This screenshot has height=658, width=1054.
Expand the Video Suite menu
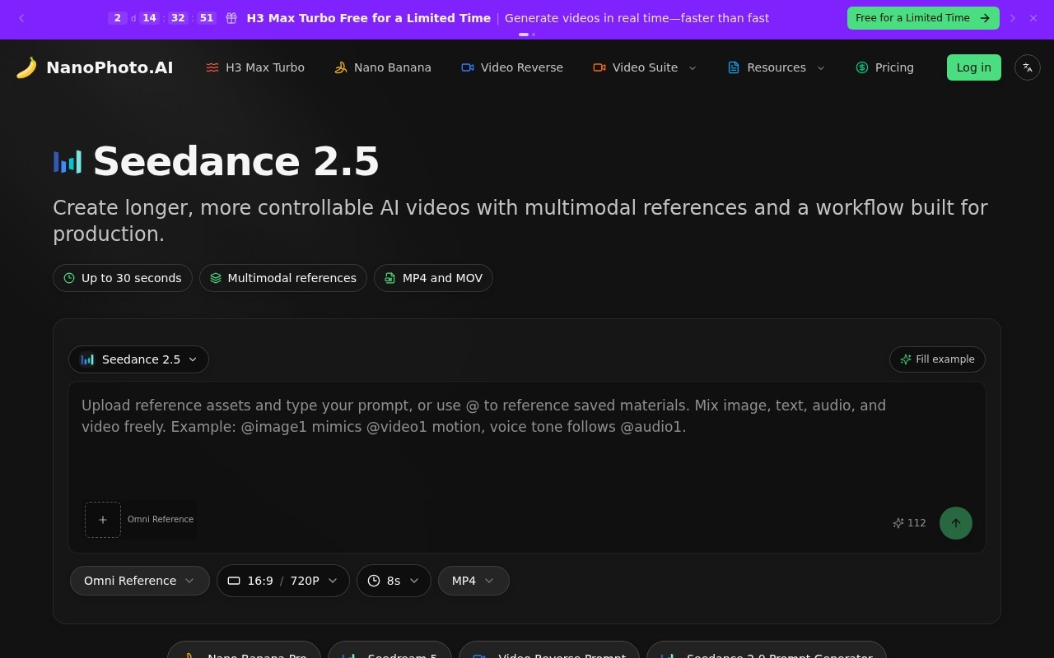coord(645,67)
